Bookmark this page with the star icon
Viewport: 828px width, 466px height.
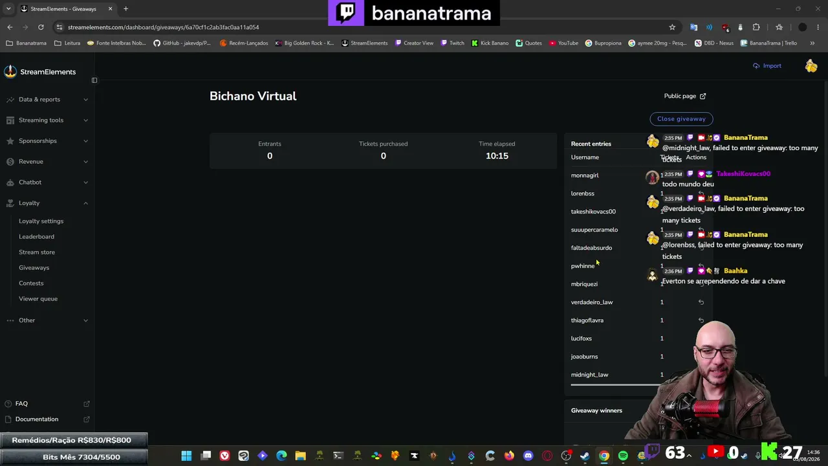click(672, 27)
